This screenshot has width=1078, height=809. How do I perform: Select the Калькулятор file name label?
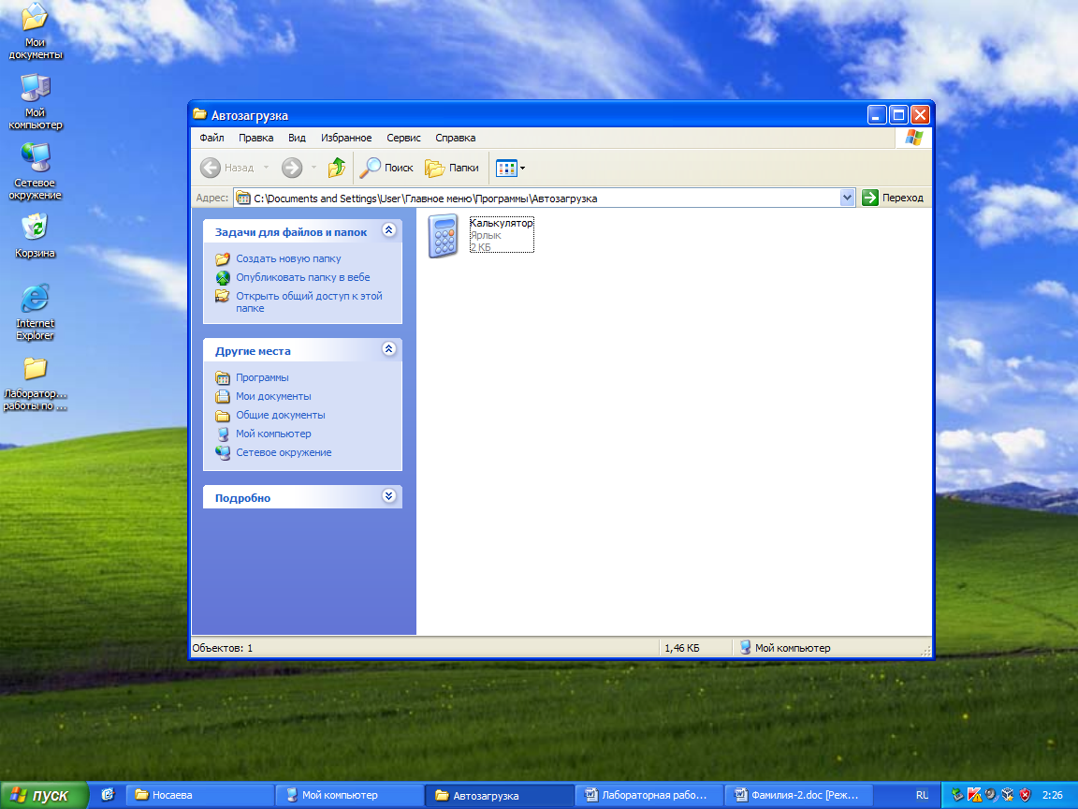pyautogui.click(x=502, y=223)
